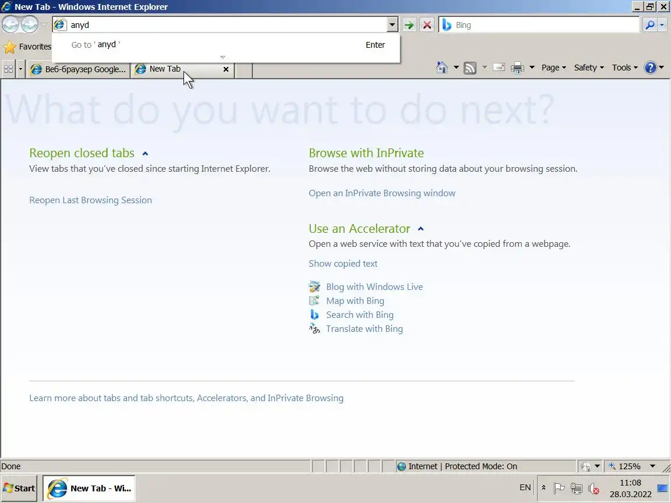Click Blog with Windows Live icon

point(315,286)
